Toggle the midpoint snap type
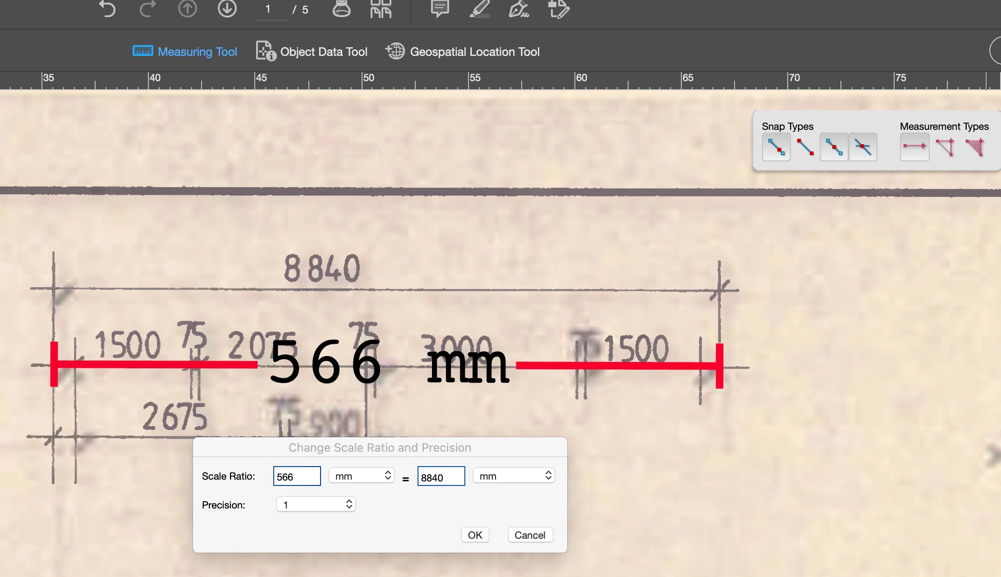The height and width of the screenshot is (577, 1001). pyautogui.click(x=834, y=147)
